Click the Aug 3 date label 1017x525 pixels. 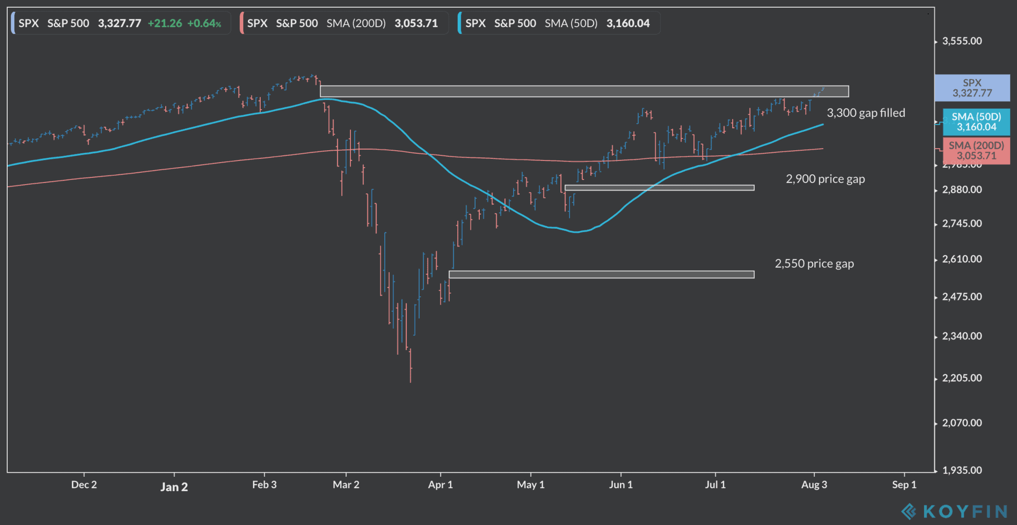point(814,484)
